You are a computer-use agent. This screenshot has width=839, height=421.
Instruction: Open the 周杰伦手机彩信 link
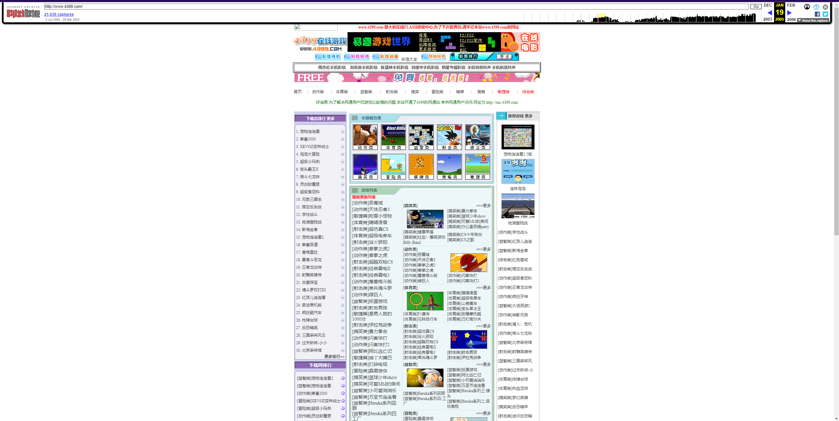332,68
